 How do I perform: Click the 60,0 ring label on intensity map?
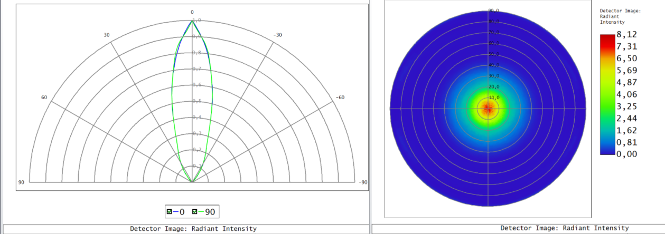pos(493,43)
